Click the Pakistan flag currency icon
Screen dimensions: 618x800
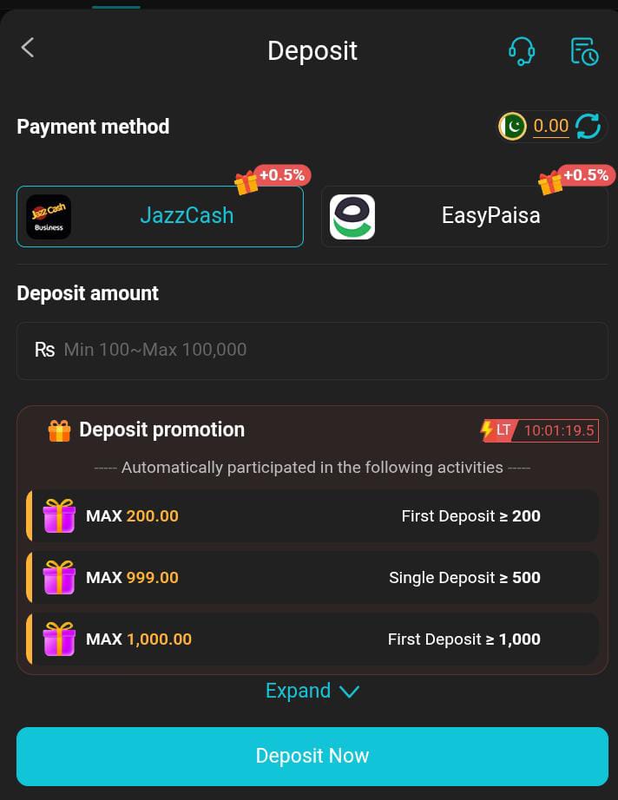(512, 126)
